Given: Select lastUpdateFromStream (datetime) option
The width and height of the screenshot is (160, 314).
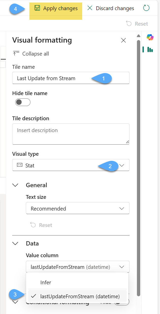Looking at the screenshot, I should click(x=80, y=296).
